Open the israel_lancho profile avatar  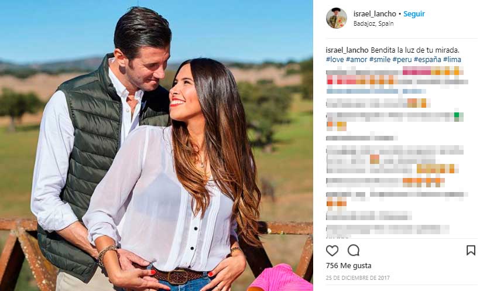(337, 18)
